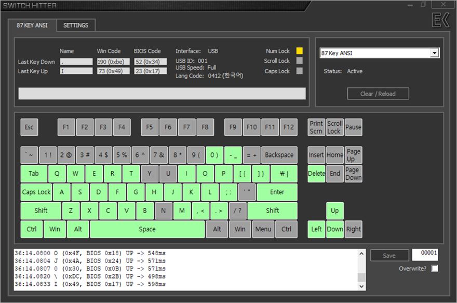Click the green Enter key tile
Image resolution: width=457 pixels, height=303 pixels.
click(277, 192)
